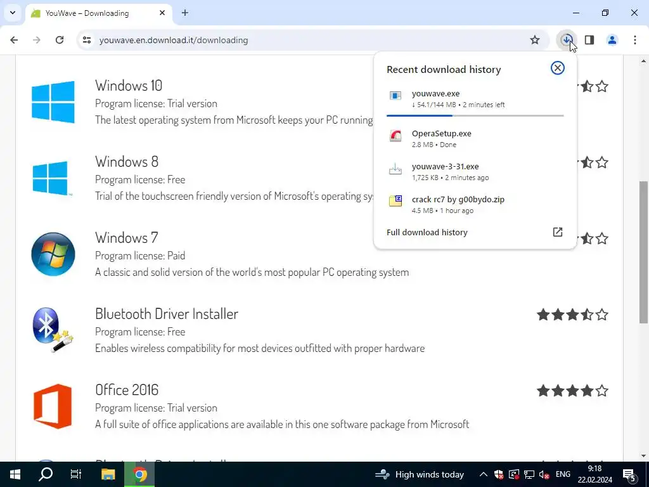Image resolution: width=649 pixels, height=487 pixels.
Task: Click "Program license: Paid" text
Action: 140,256
